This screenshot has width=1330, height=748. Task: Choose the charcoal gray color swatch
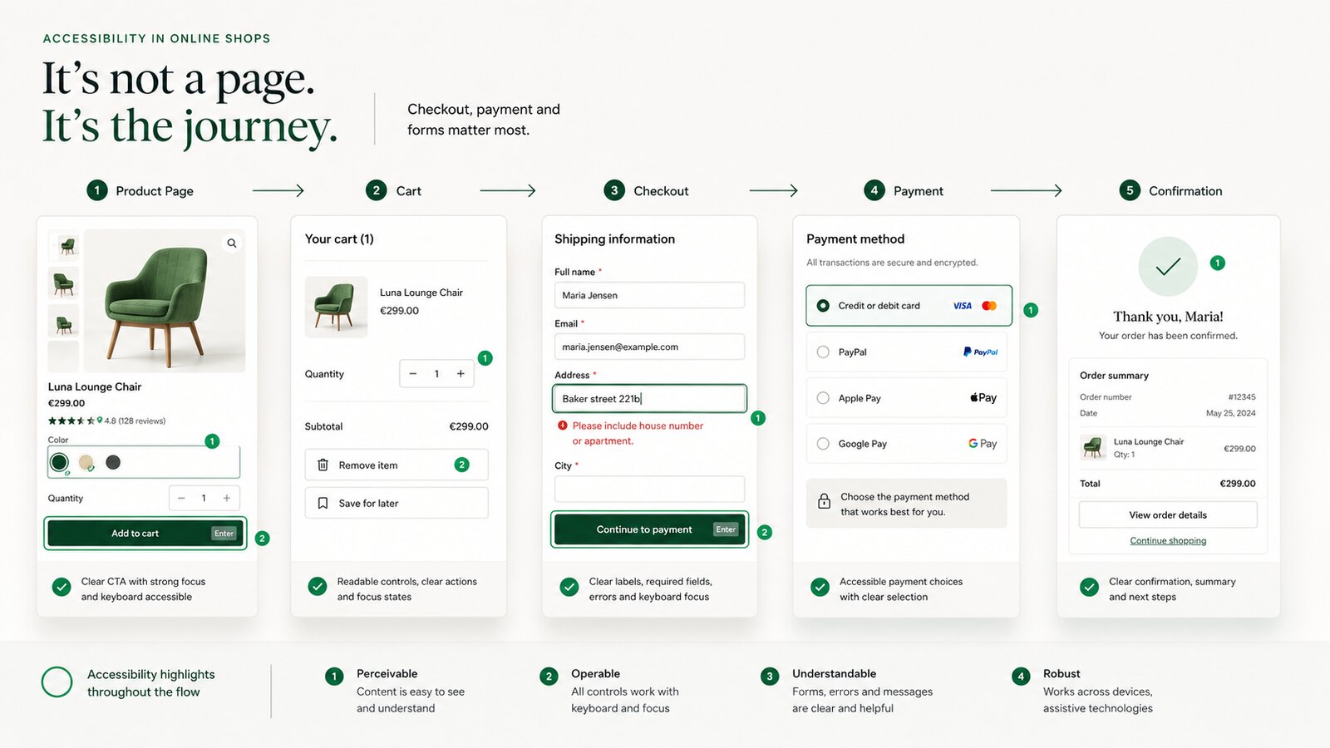pyautogui.click(x=113, y=462)
